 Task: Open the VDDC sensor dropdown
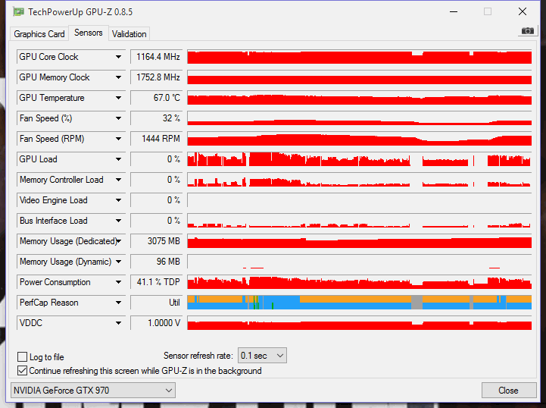tap(118, 323)
